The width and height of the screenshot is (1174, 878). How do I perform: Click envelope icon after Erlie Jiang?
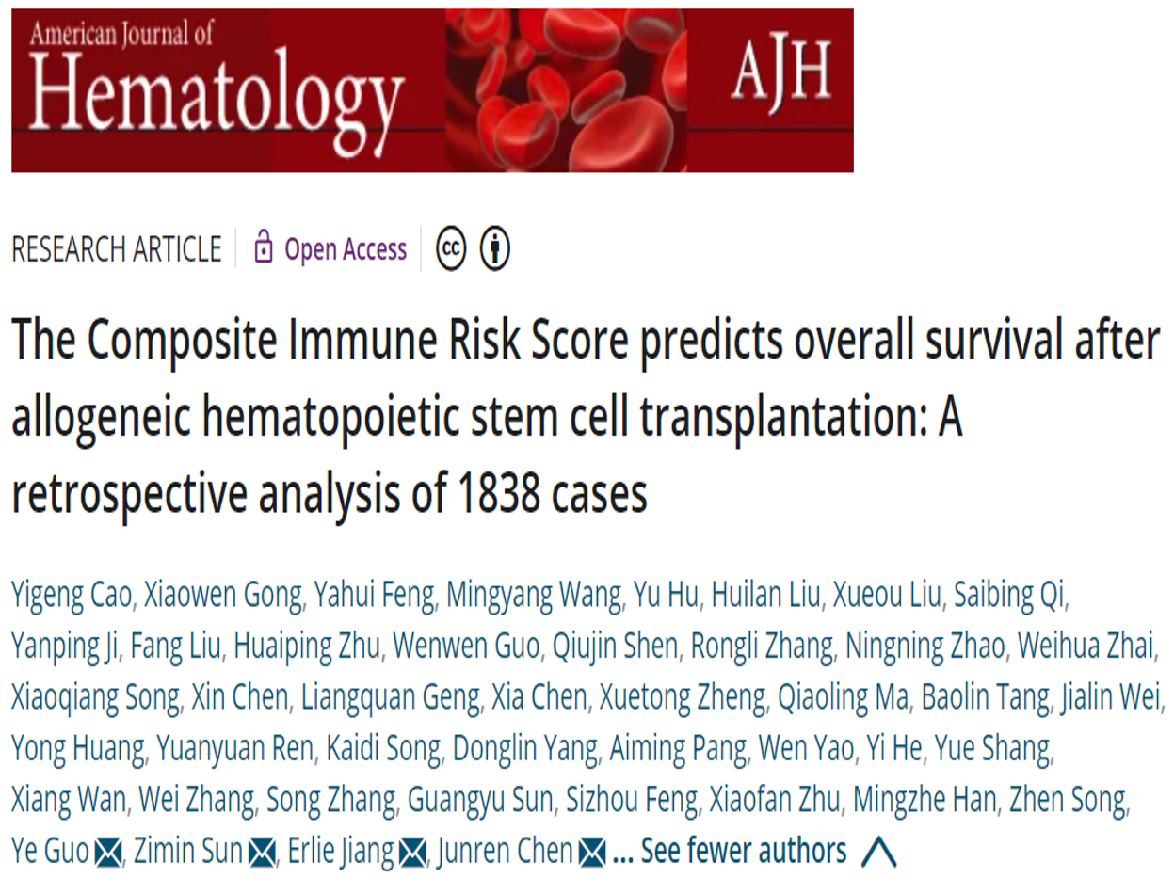coord(413,853)
